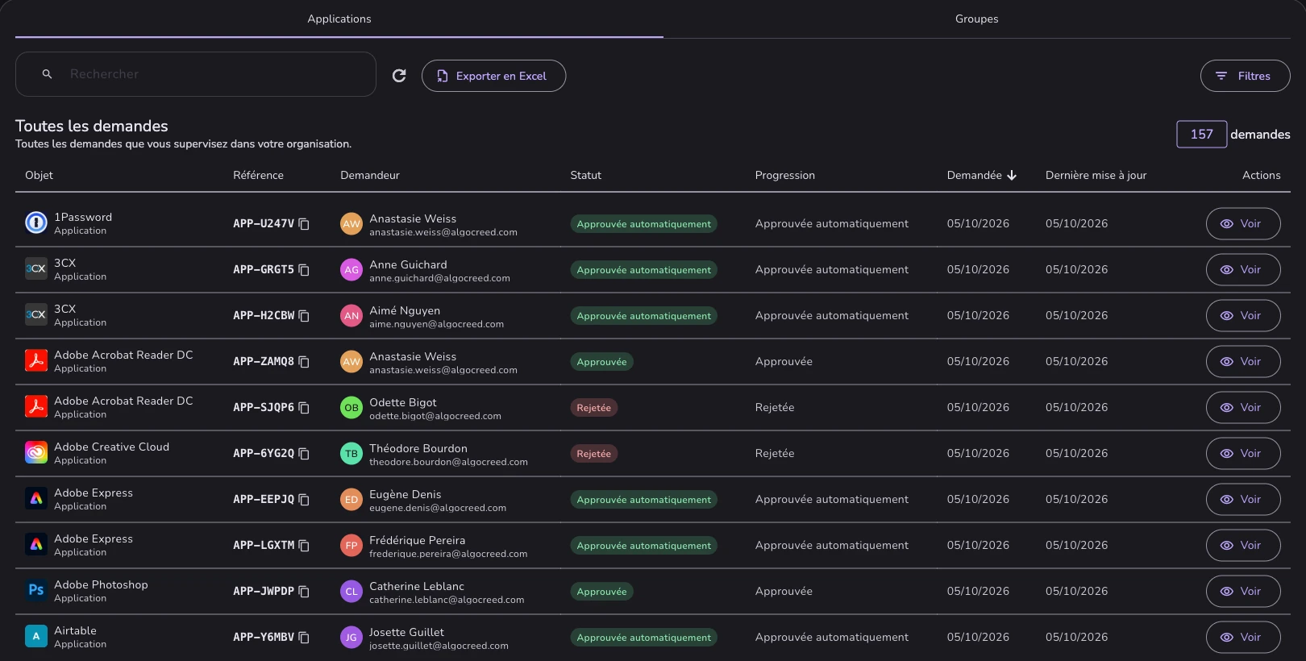Click the Acrobat Reader icon in row APP-ZAMQ8

tap(36, 360)
